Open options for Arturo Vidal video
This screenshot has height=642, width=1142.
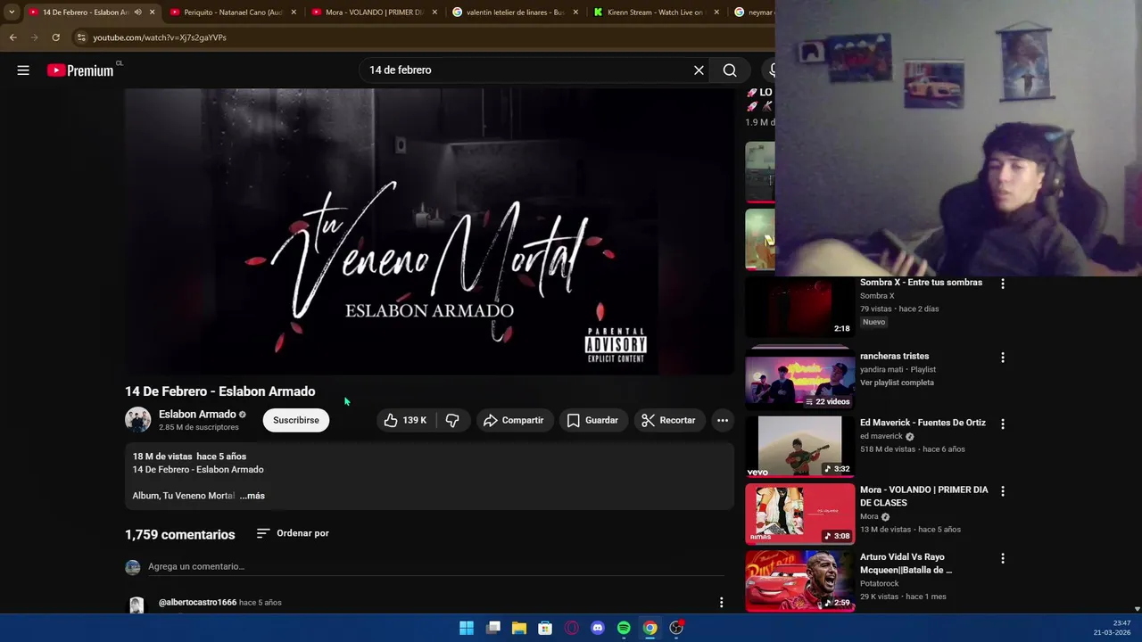1003,558
